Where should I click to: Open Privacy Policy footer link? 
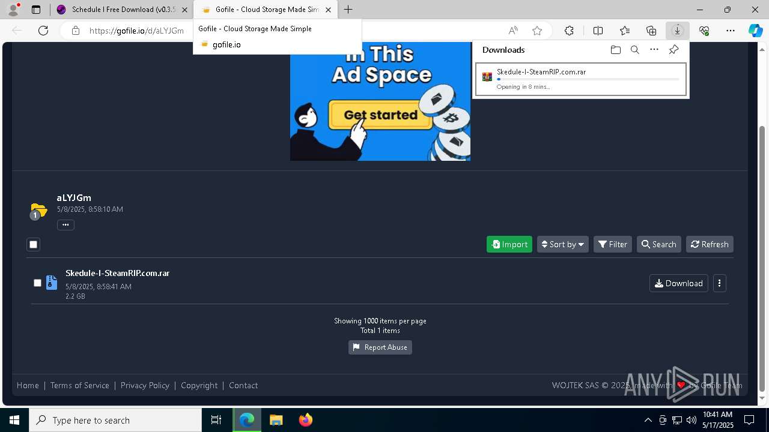coord(145,385)
